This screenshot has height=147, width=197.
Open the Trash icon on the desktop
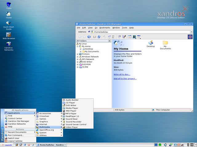[x=9, y=4]
